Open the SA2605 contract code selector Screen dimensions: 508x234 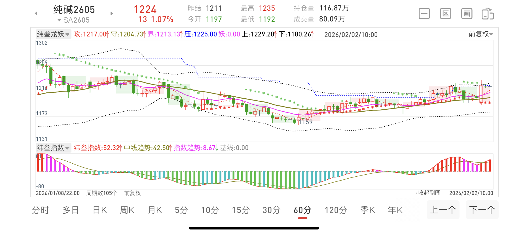(x=74, y=20)
